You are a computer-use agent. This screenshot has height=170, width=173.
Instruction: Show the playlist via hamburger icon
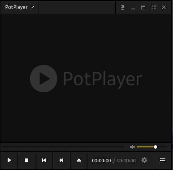pyautogui.click(x=163, y=160)
